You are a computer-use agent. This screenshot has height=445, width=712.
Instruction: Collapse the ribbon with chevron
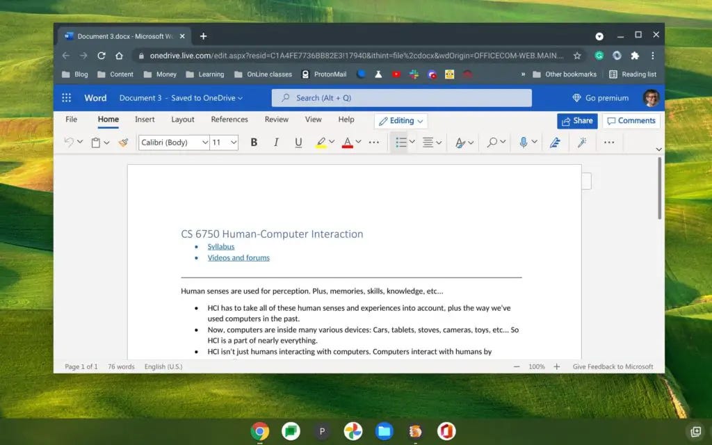pos(658,149)
